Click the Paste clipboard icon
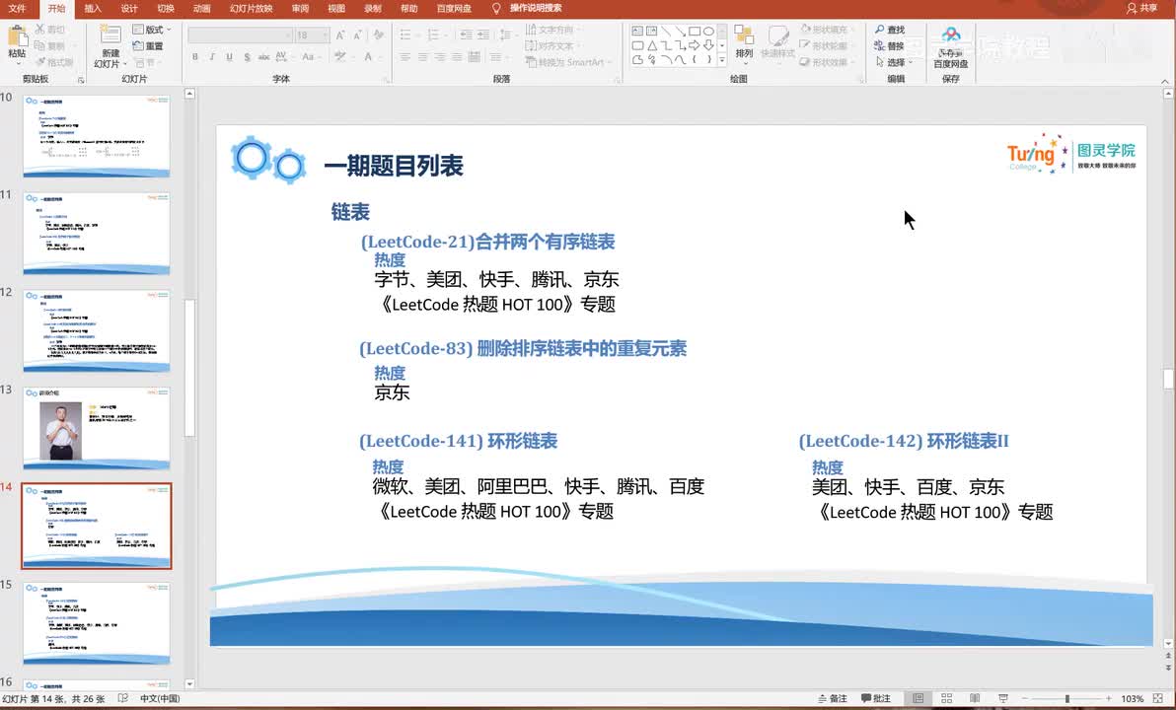The image size is (1176, 710). click(x=17, y=35)
